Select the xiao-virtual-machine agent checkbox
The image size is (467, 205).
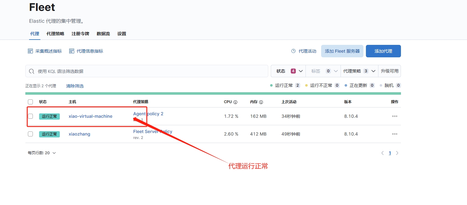pyautogui.click(x=30, y=116)
